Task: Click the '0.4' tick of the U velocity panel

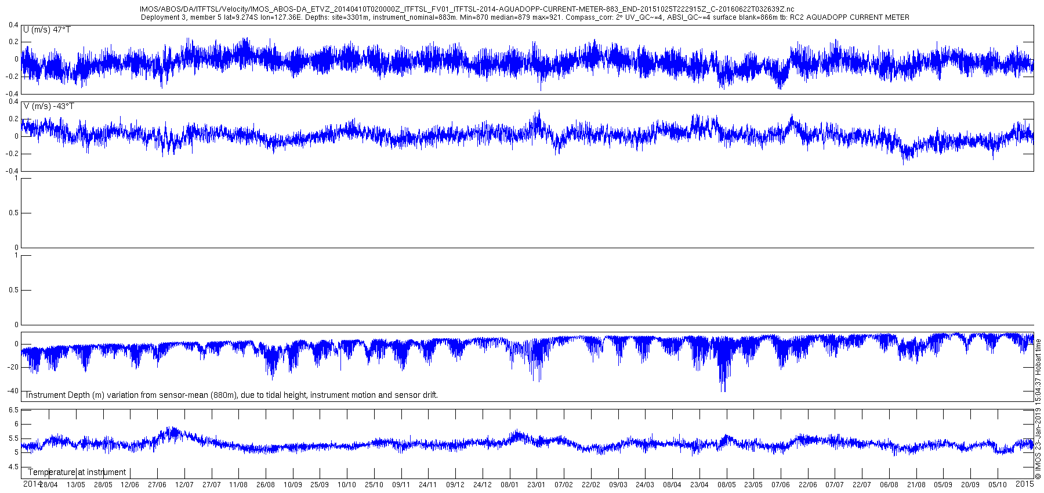Action: [x=13, y=25]
